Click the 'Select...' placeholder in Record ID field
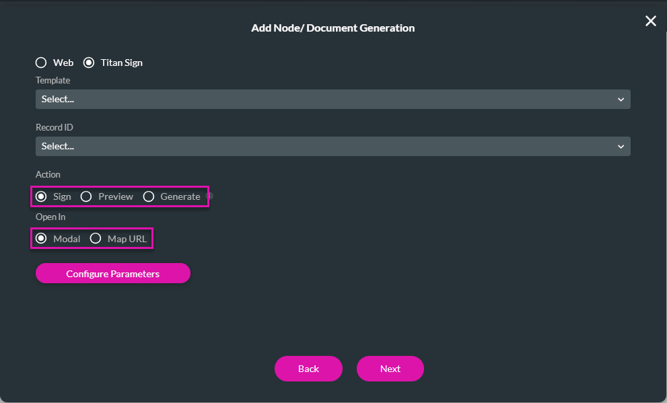667x403 pixels. 57,146
